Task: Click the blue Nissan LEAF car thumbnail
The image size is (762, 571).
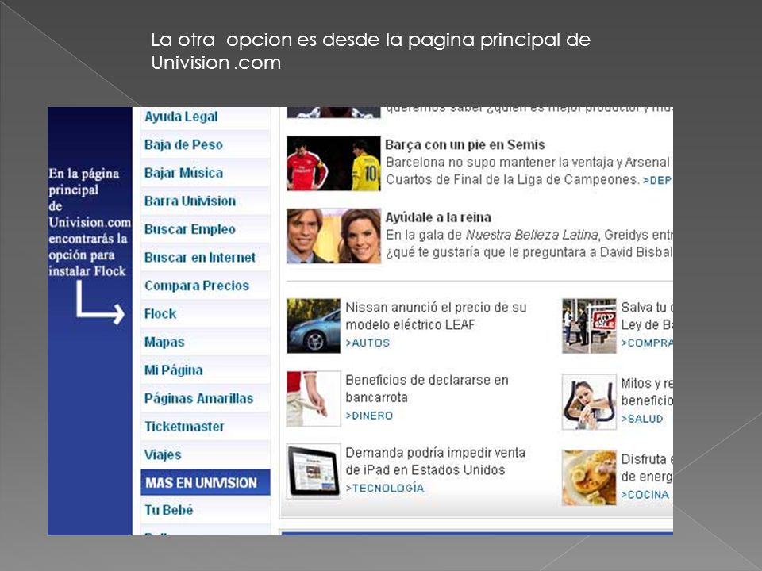Action: tap(314, 326)
